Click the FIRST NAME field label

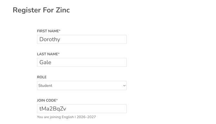pyautogui.click(x=48, y=31)
